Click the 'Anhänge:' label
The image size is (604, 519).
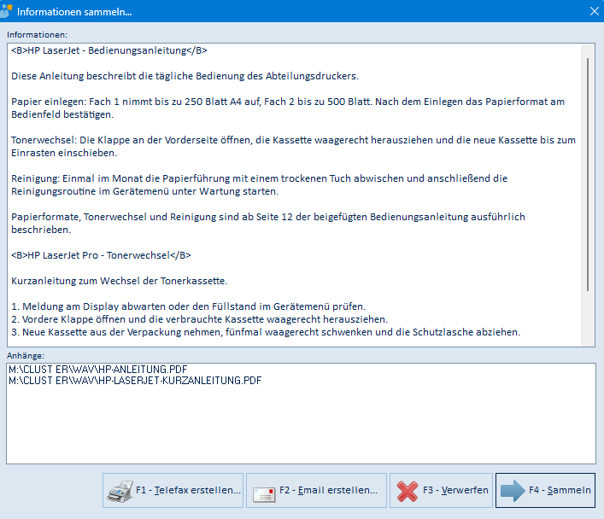pyautogui.click(x=26, y=355)
